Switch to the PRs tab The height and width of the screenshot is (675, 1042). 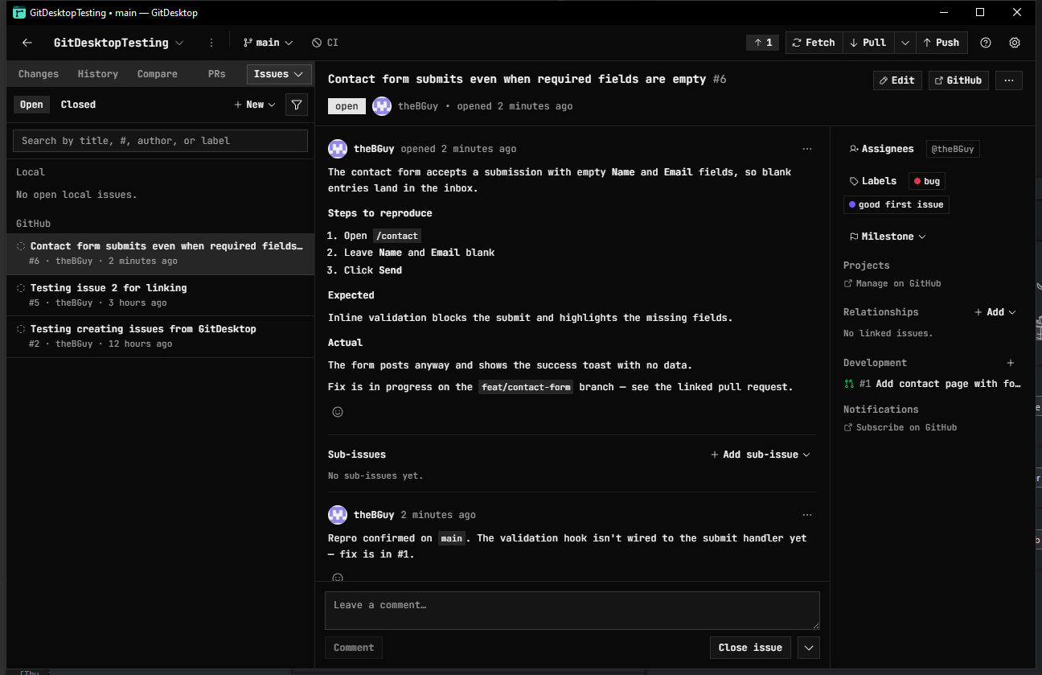[217, 74]
